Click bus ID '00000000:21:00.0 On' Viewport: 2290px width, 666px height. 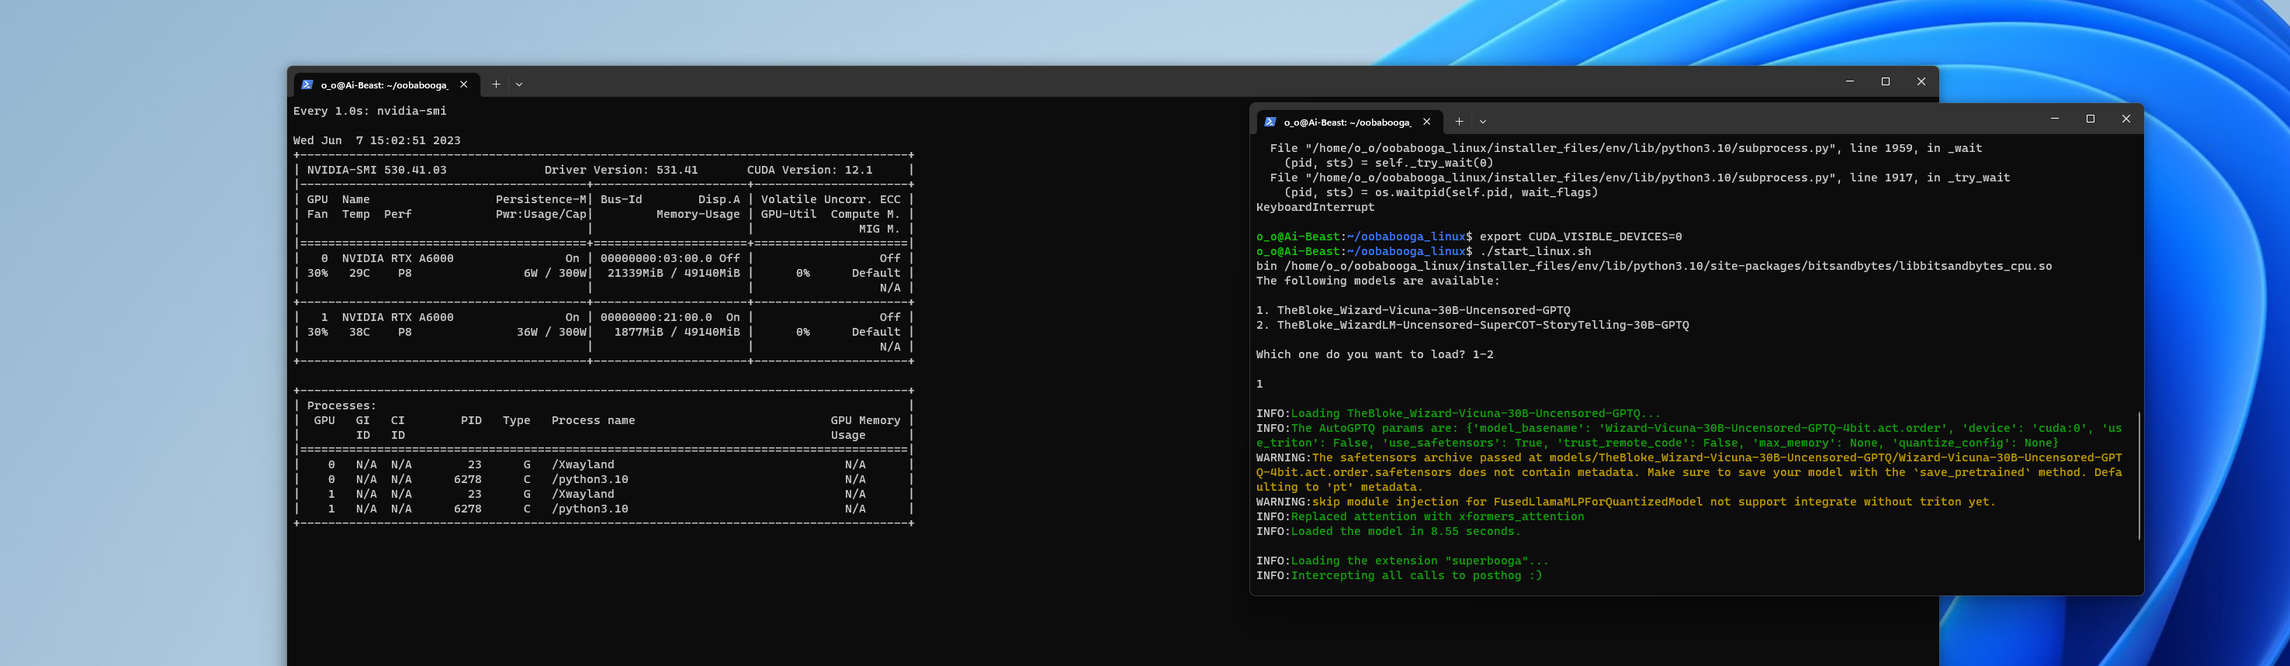point(670,317)
